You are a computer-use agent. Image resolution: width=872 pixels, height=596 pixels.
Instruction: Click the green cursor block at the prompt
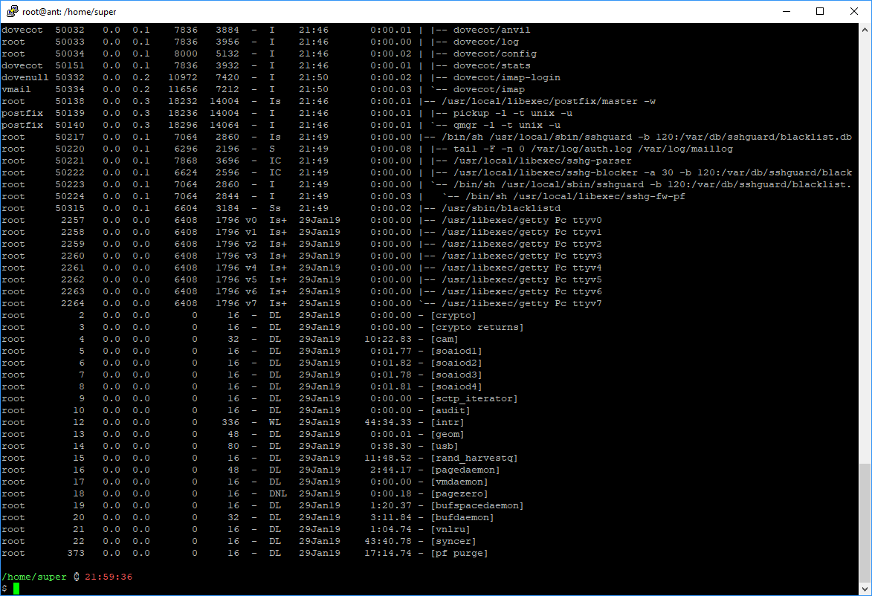(x=16, y=589)
